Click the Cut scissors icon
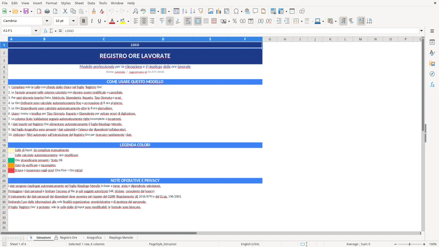This screenshot has height=247, width=439. (65, 11)
